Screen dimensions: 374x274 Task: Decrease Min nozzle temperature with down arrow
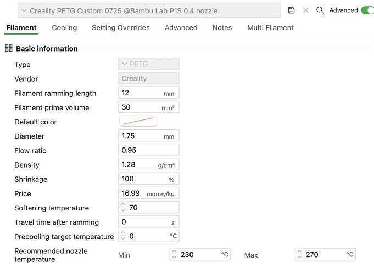click(174, 257)
